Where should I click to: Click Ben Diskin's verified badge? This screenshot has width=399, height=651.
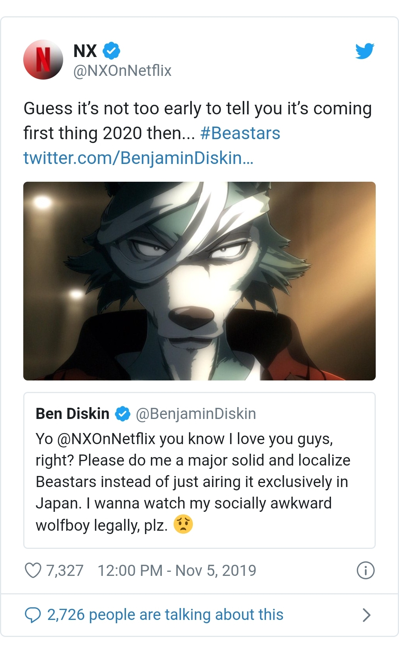coord(123,414)
